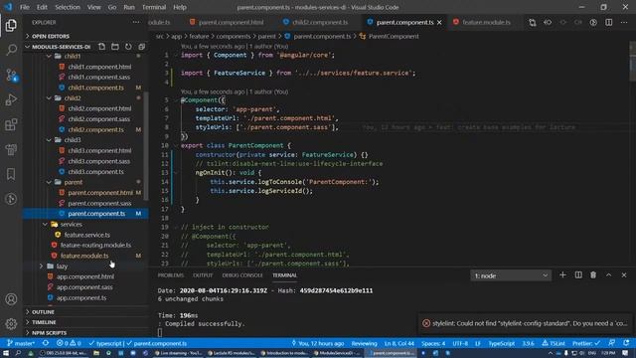
Task: Switch to the Output panel tab
Action: (x=203, y=275)
